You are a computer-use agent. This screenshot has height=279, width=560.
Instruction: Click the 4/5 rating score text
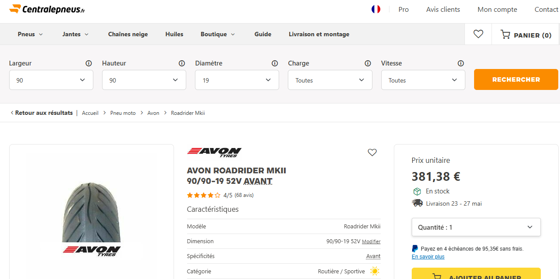228,195
